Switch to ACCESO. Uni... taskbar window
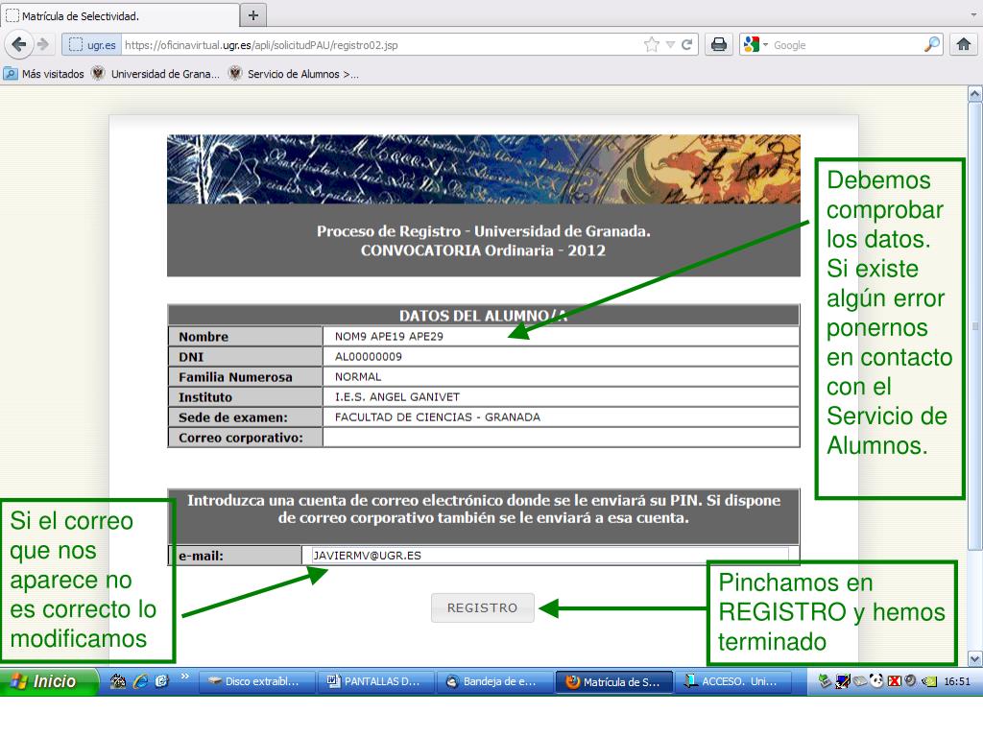 pos(733,681)
